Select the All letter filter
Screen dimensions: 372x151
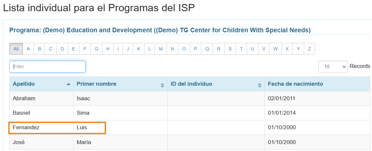click(x=16, y=49)
